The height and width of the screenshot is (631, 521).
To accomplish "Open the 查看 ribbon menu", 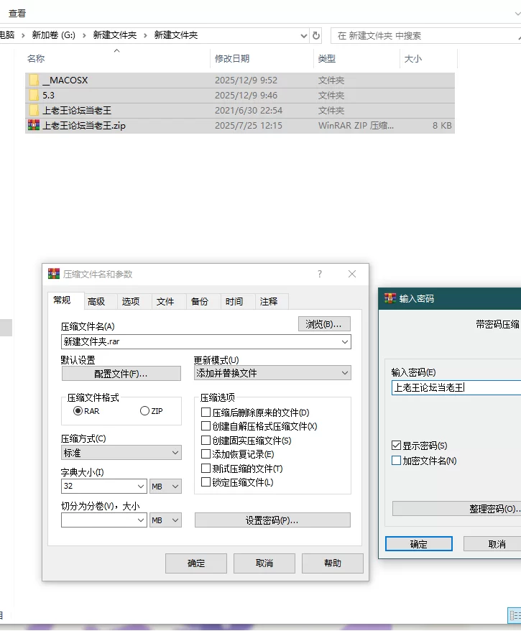I will pos(17,14).
